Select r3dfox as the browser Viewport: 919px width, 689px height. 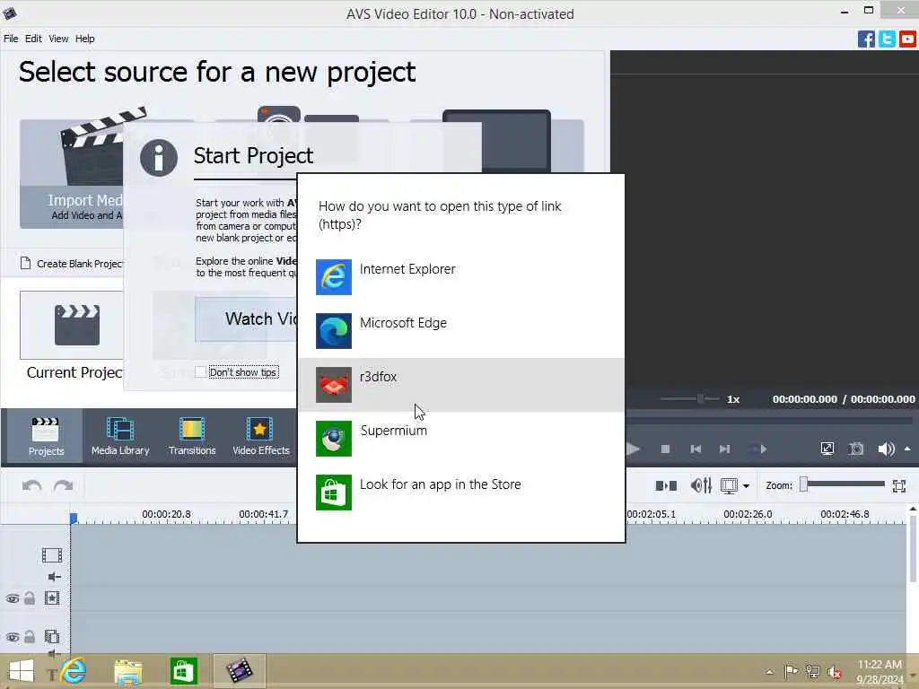[x=461, y=385]
